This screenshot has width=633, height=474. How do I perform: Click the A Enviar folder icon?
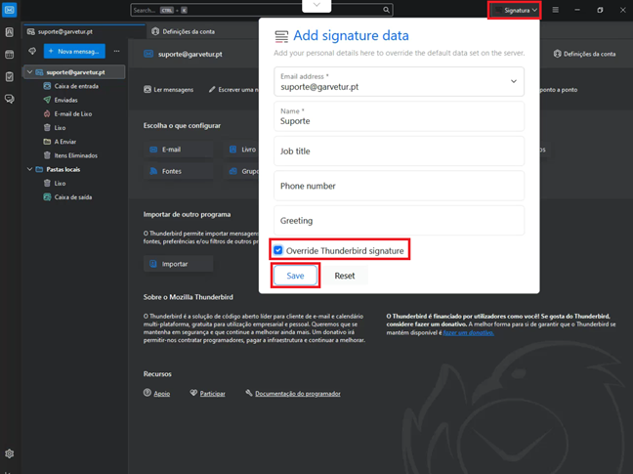pos(47,142)
